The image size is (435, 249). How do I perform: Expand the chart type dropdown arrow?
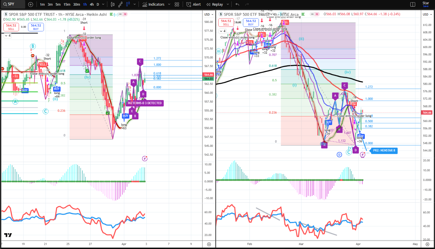[135, 5]
